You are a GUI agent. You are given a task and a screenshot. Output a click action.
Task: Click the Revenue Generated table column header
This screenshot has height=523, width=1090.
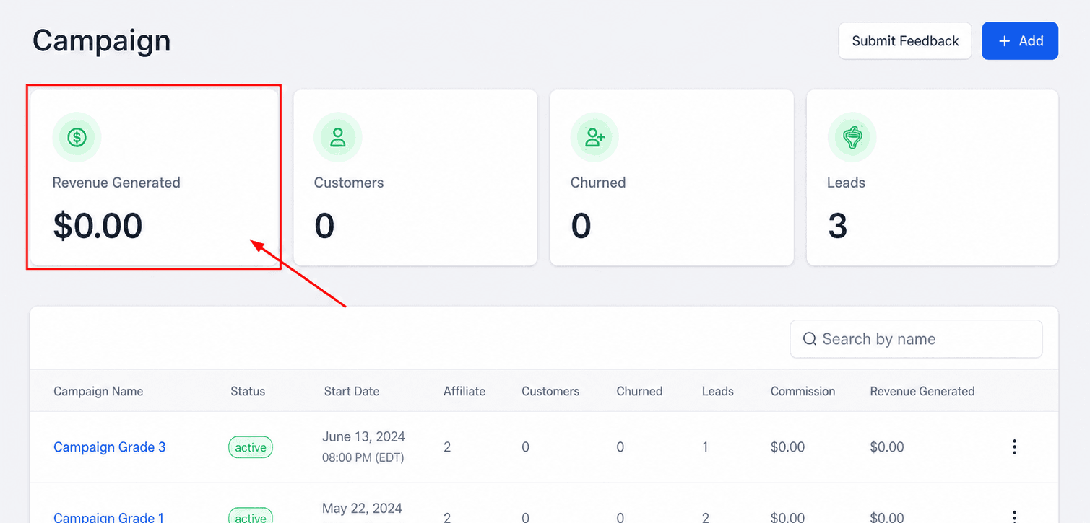pyautogui.click(x=922, y=392)
